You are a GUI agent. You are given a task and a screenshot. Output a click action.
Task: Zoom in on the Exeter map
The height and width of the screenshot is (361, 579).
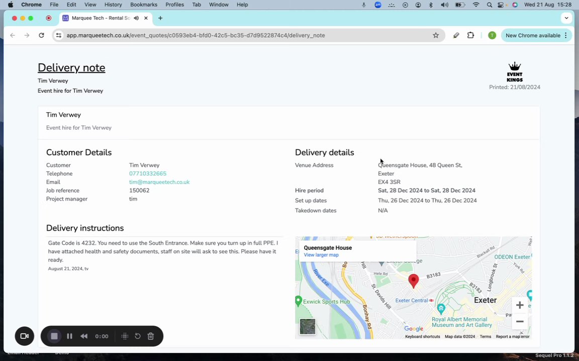[x=520, y=305]
